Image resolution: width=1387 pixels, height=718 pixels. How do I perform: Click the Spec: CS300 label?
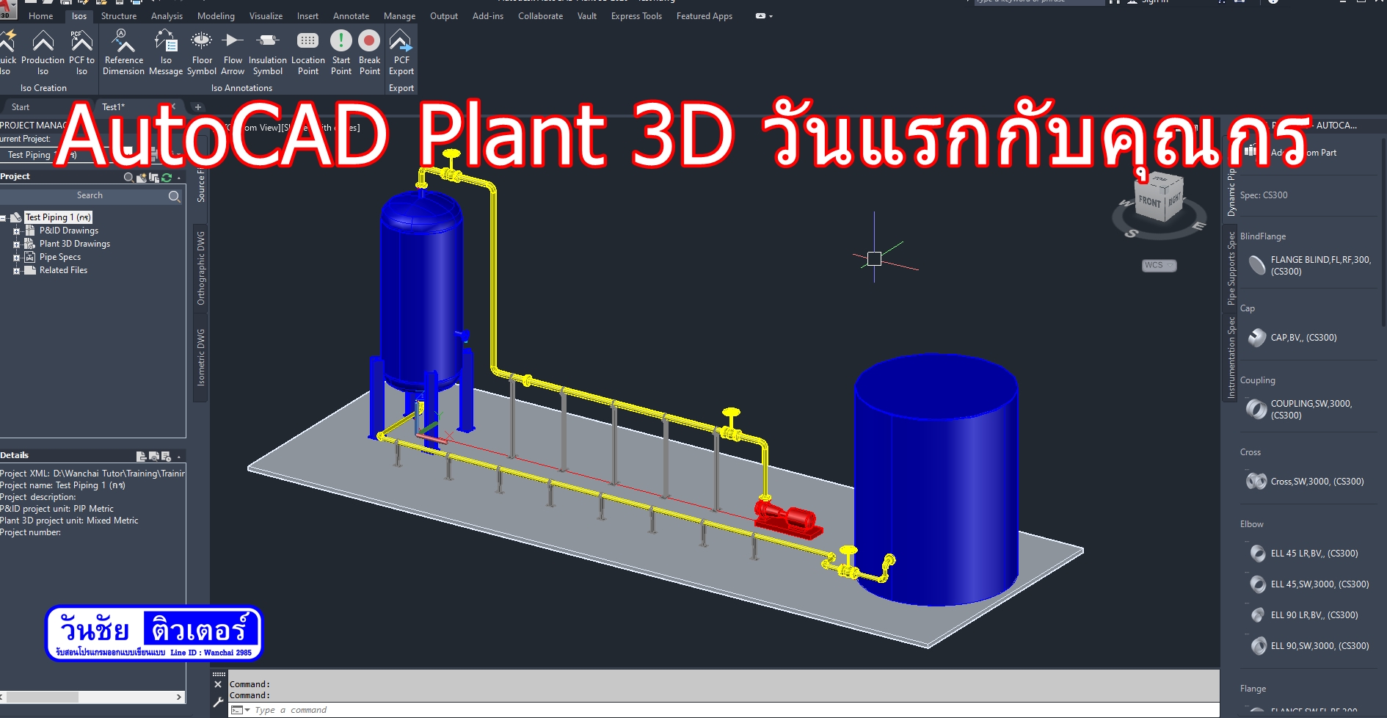tap(1264, 195)
